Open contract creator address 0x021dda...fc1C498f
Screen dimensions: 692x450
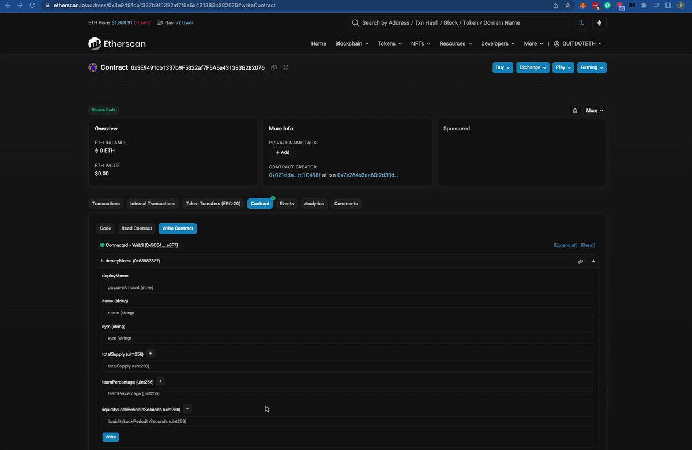click(x=295, y=175)
